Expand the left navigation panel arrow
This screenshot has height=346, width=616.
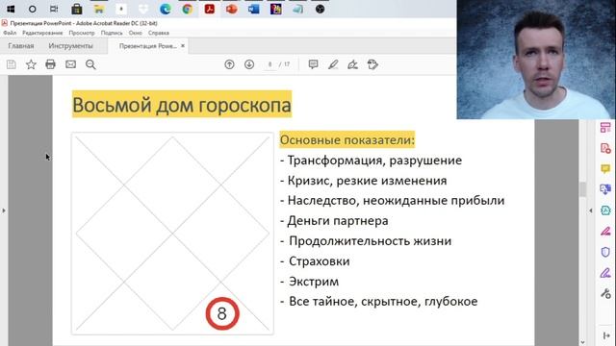coord(4,210)
